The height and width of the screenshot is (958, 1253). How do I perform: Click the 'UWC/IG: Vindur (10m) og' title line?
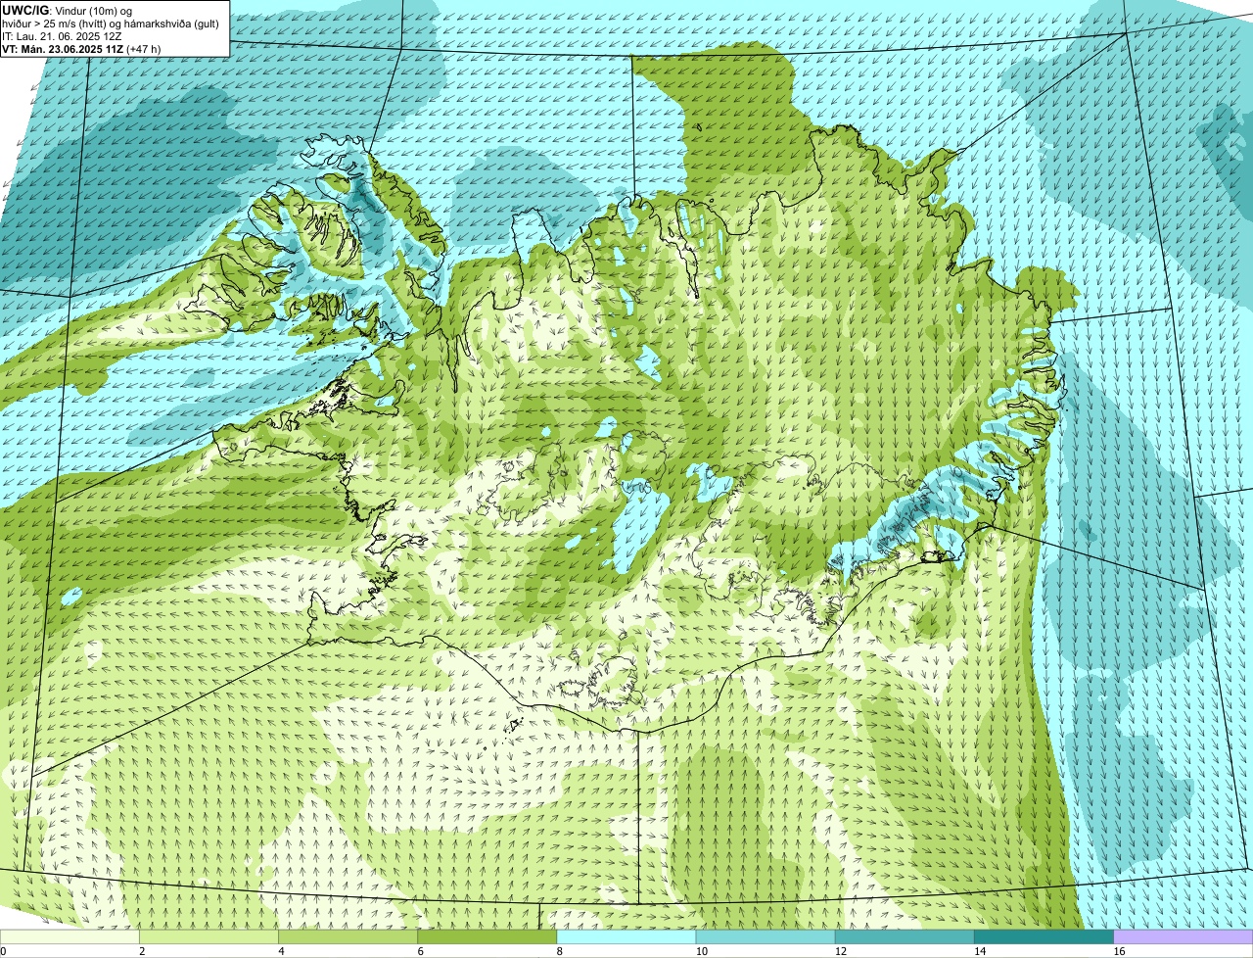coord(67,10)
